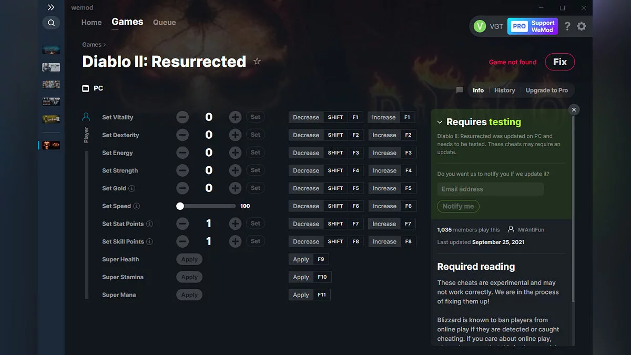
Task: Open WeMod settings with the gear icon
Action: [582, 26]
